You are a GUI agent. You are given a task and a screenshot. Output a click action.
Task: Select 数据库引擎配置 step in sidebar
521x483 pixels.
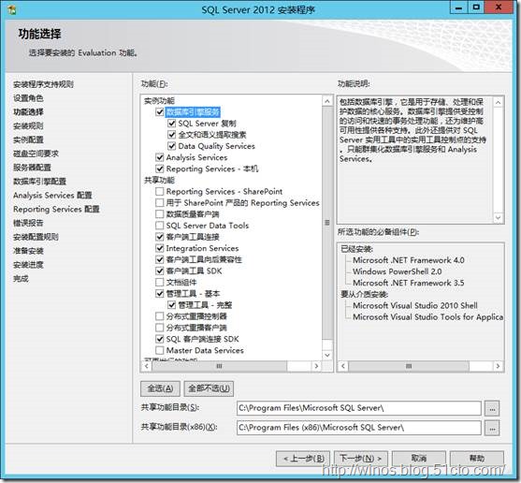point(39,182)
